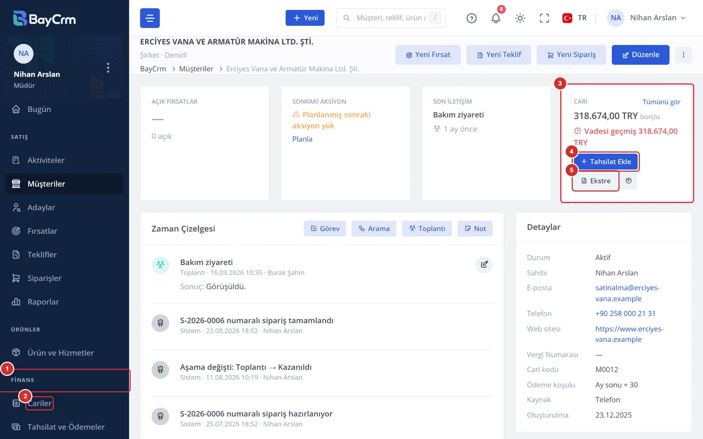Open the three-dot menu beside Düzenle
Image resolution: width=703 pixels, height=439 pixels.
[683, 55]
